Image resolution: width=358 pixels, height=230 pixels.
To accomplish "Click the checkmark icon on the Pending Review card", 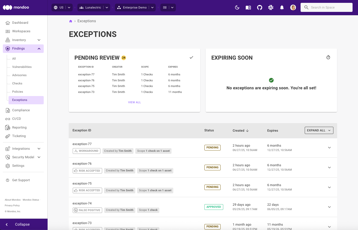I will pyautogui.click(x=191, y=57).
